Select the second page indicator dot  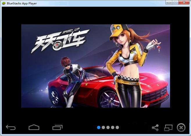103,127
